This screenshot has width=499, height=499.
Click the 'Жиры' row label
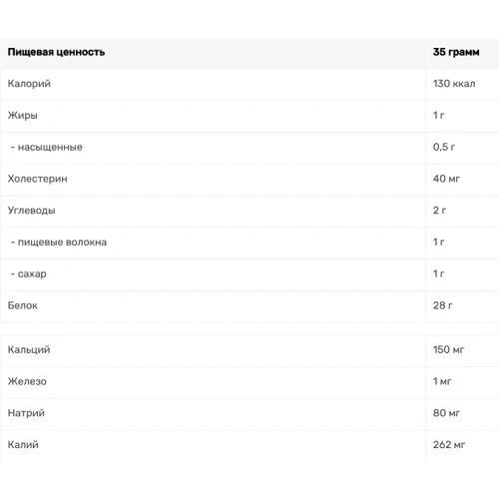tap(23, 116)
